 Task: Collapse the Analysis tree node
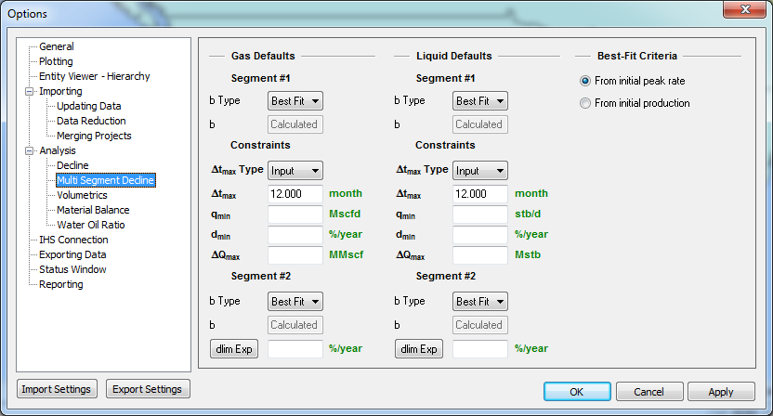(29, 150)
